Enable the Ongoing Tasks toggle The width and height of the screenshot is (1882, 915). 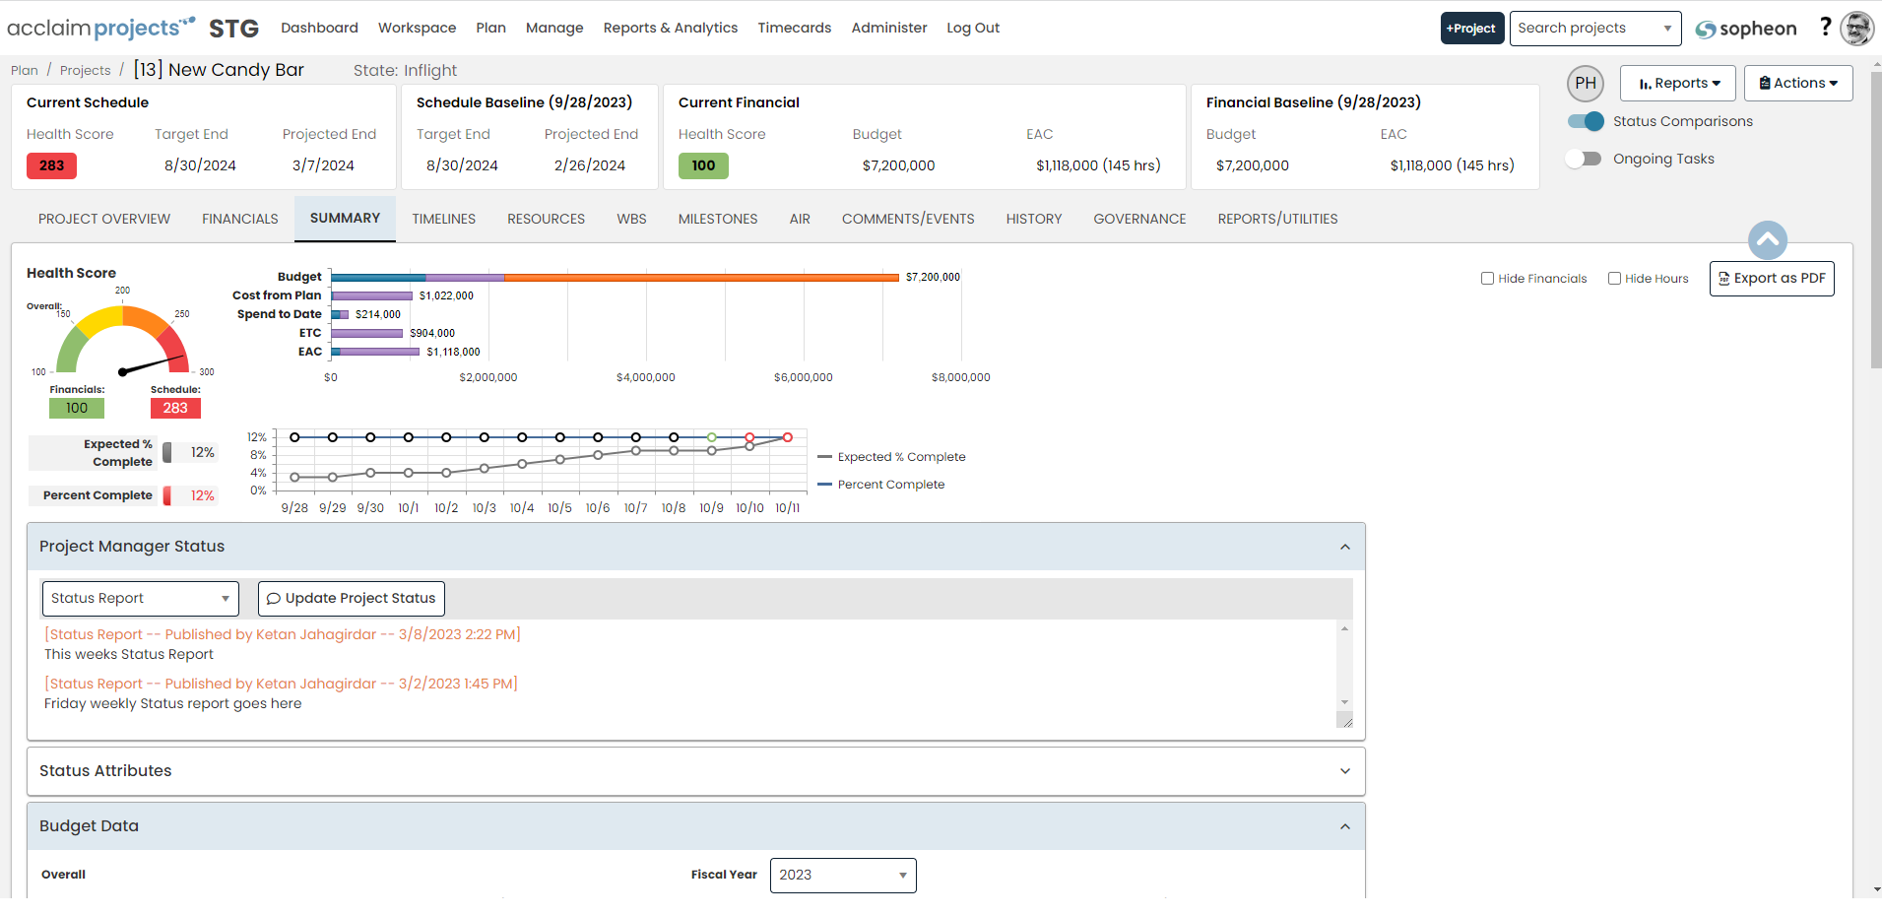pyautogui.click(x=1584, y=159)
